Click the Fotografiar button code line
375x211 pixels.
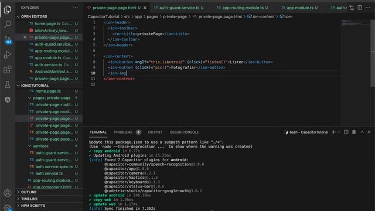(166, 67)
